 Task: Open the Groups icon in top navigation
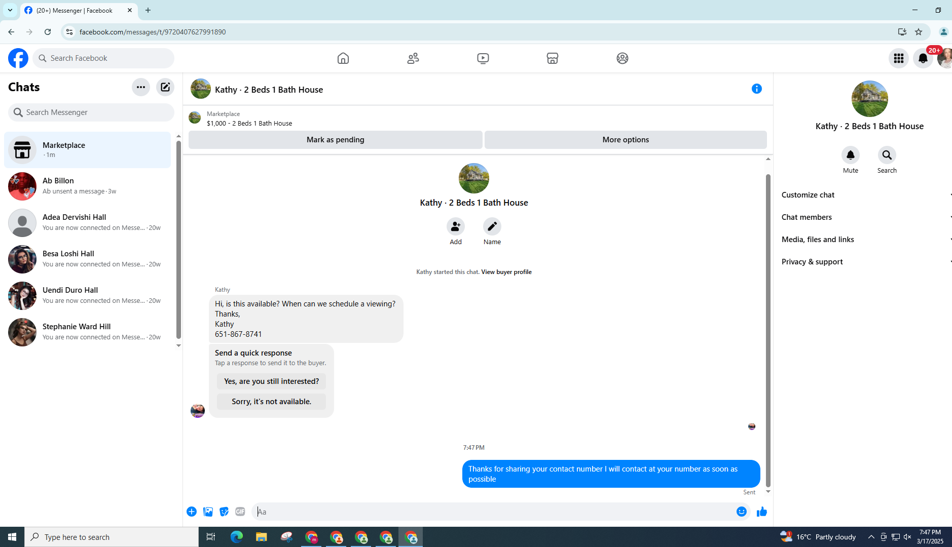coord(623,58)
